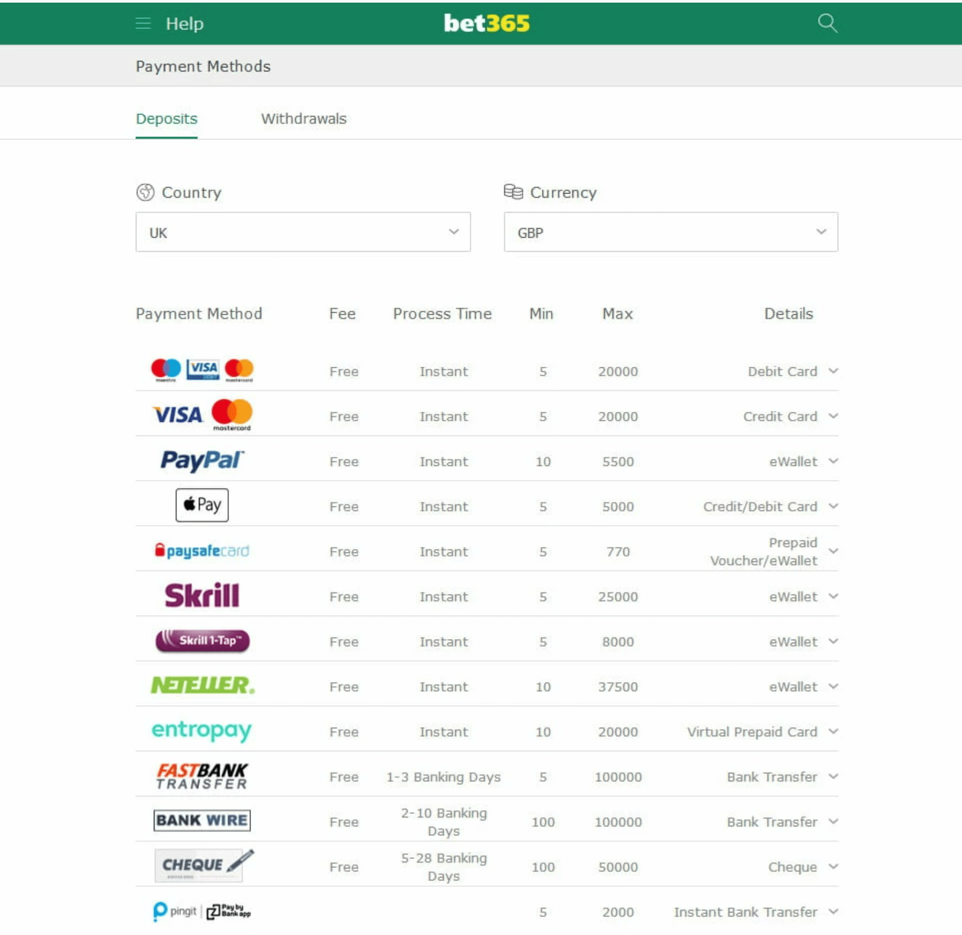962x935 pixels.
Task: Click the debit card Maestro/Visa logos
Action: pyautogui.click(x=202, y=370)
